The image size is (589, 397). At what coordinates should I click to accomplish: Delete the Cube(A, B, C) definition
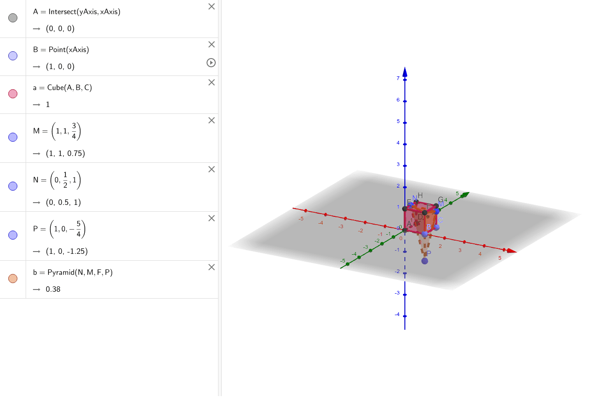(x=211, y=82)
